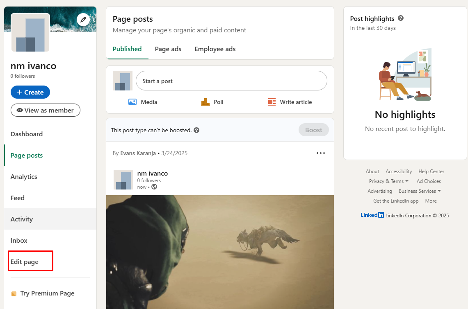The height and width of the screenshot is (309, 468).
Task: Click nm ivanco name in the post
Action: point(153,173)
